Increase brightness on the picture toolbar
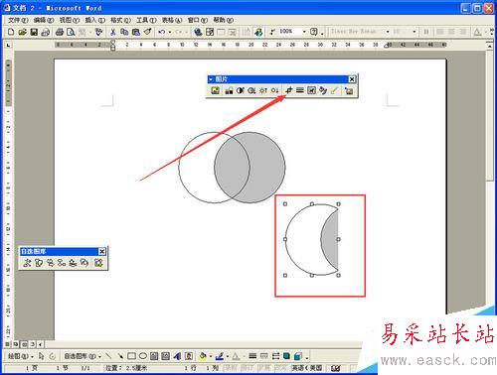This screenshot has width=497, height=375. pyautogui.click(x=263, y=90)
